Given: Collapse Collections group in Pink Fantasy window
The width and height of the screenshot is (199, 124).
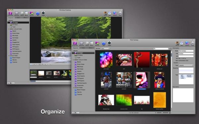Looking at the screenshot, I should tap(73, 88).
